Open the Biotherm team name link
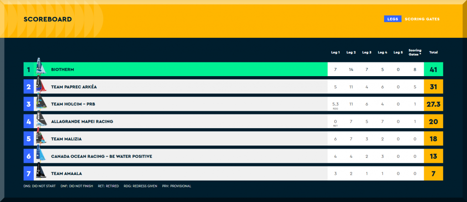 tap(62, 69)
